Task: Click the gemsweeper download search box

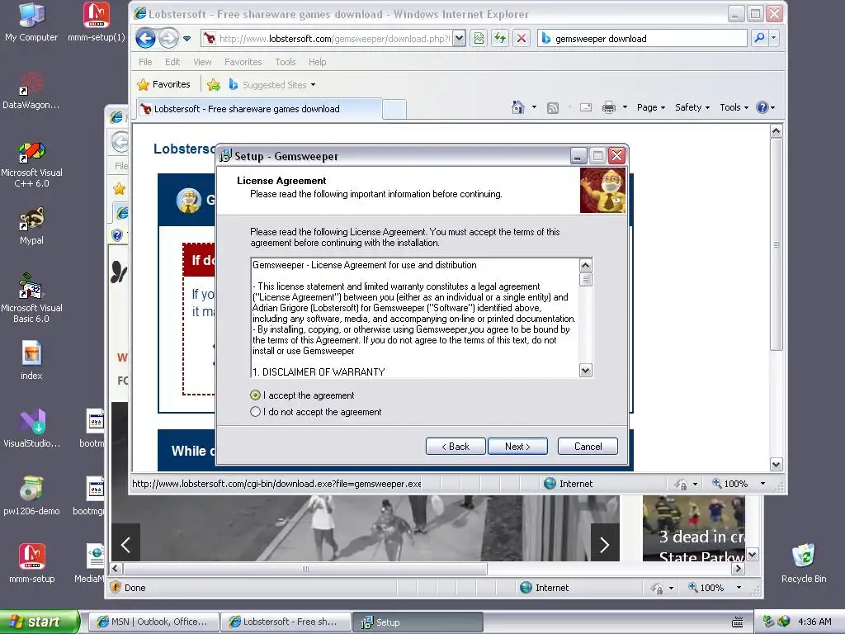Action: 642,38
